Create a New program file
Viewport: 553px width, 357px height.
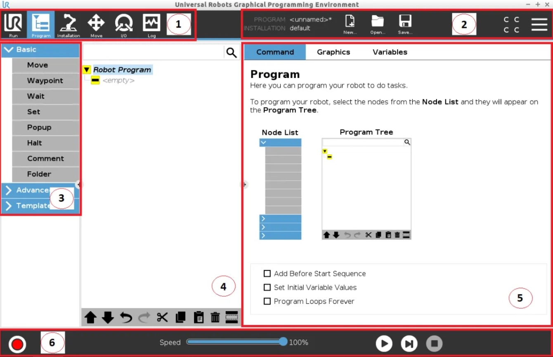click(x=350, y=25)
